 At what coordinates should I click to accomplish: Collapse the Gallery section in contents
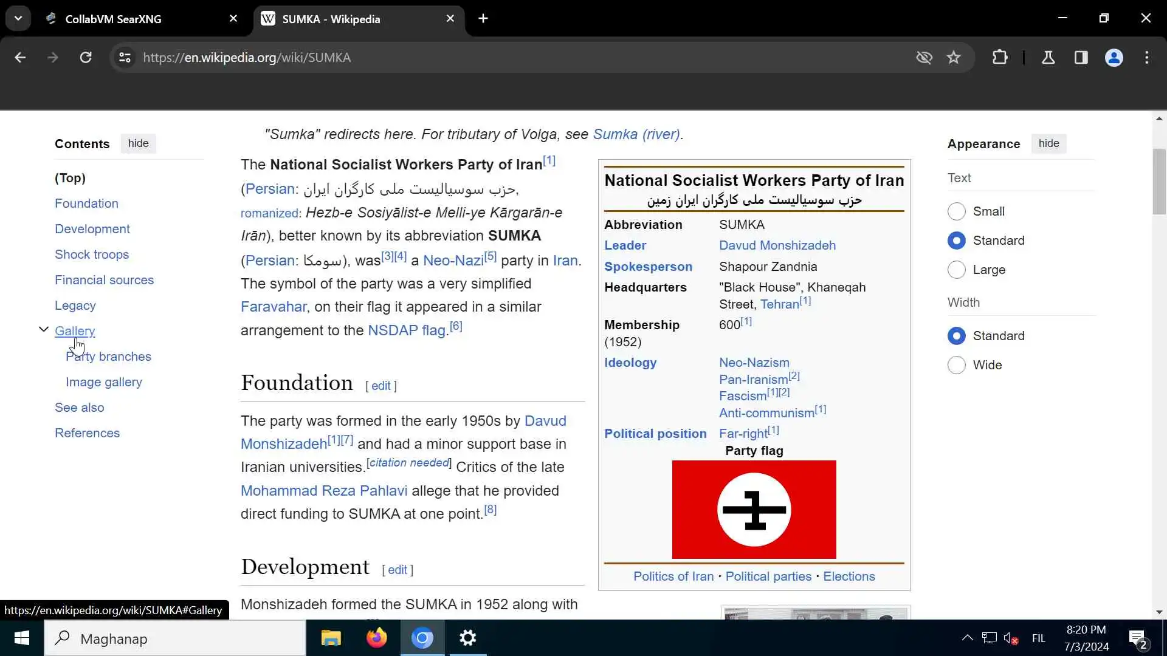coord(44,330)
